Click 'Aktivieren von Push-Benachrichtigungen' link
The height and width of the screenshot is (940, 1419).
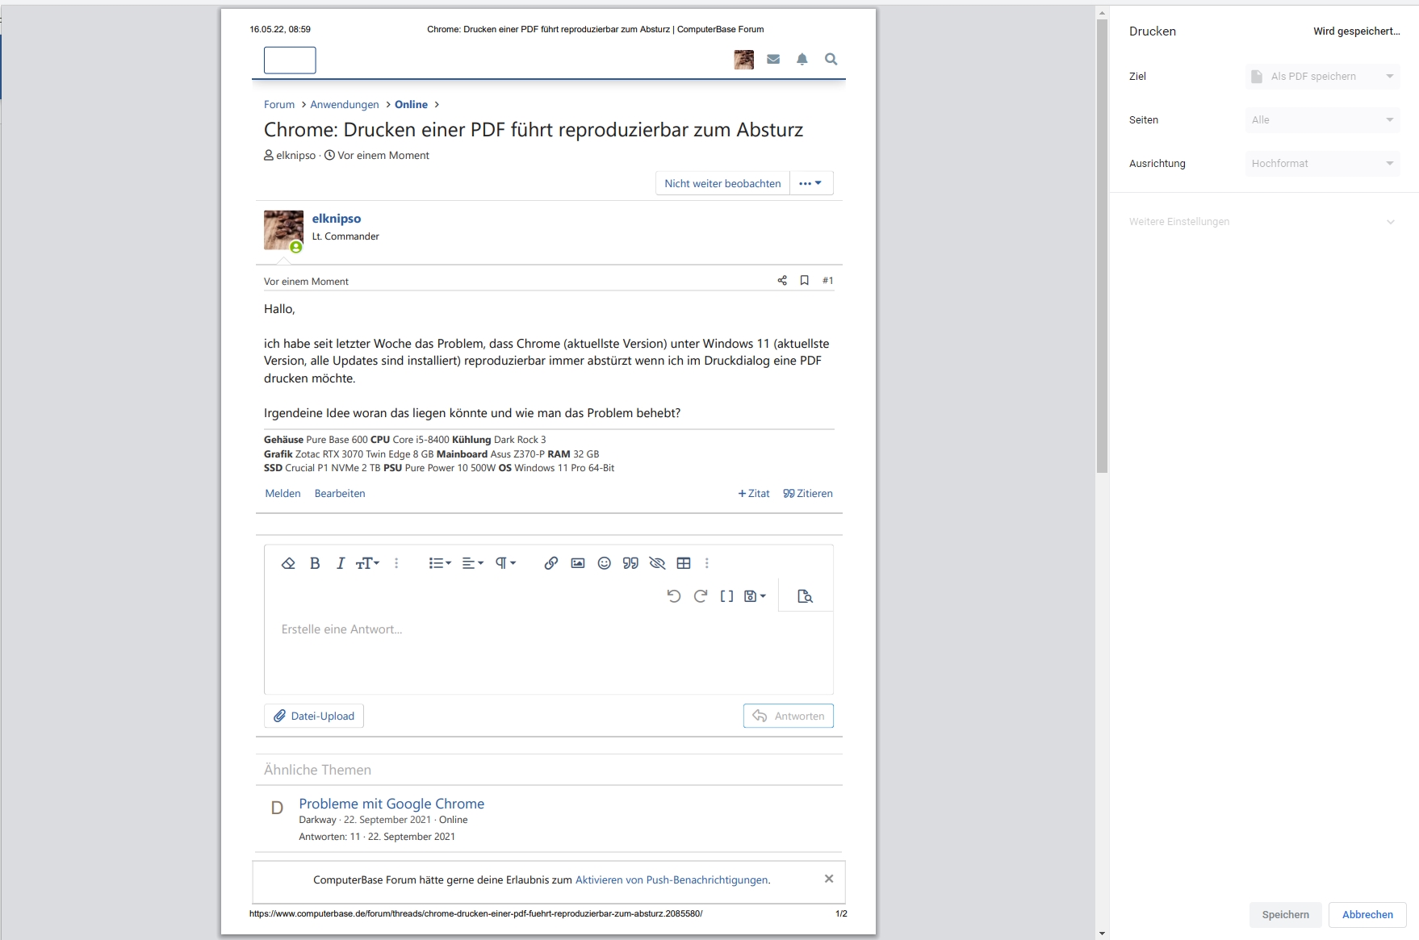(672, 879)
